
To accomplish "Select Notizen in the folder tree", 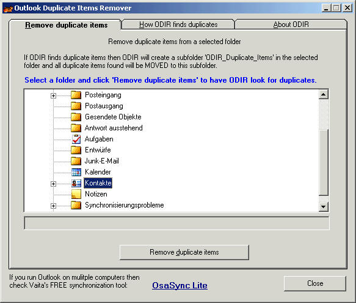I will 96,194.
